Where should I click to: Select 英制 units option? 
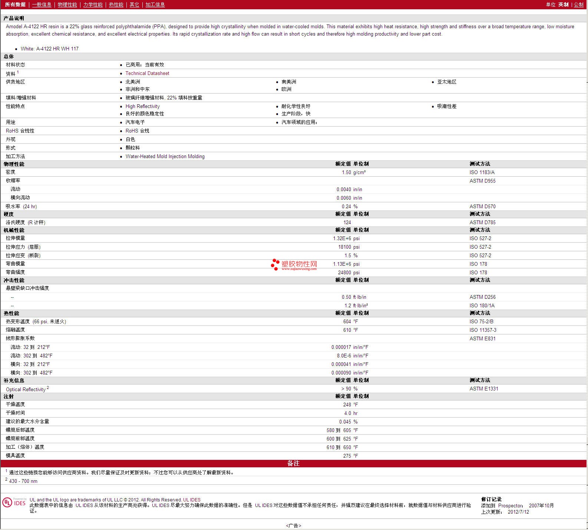pos(563,4)
